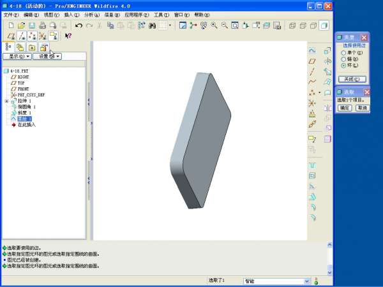Image resolution: width=383 pixels, height=287 pixels.
Task: Switch to shading display style
Action: coord(324,25)
